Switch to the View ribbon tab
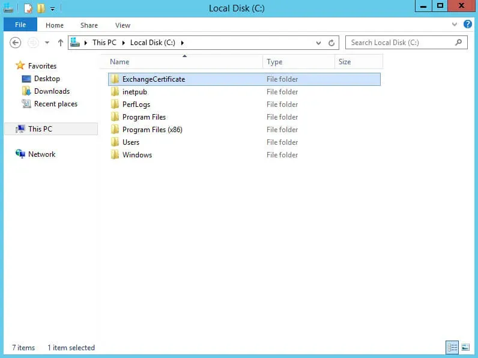 click(123, 25)
